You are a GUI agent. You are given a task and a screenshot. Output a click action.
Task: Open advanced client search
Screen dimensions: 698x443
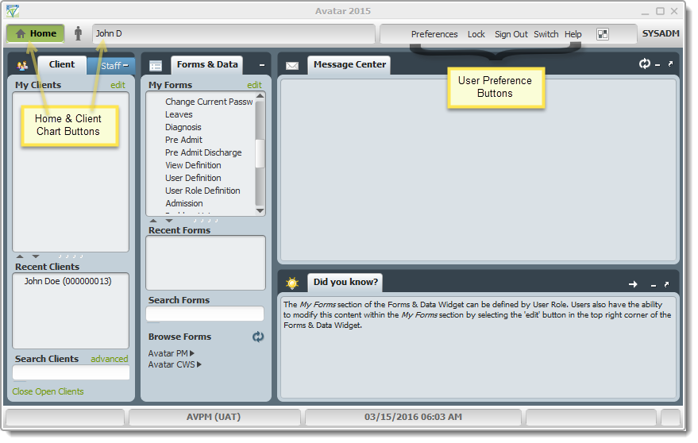point(109,359)
